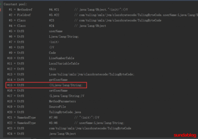The width and height of the screenshot is (198, 139).
Task: Select the 'this' entry on row #12
Action: click(52, 69)
